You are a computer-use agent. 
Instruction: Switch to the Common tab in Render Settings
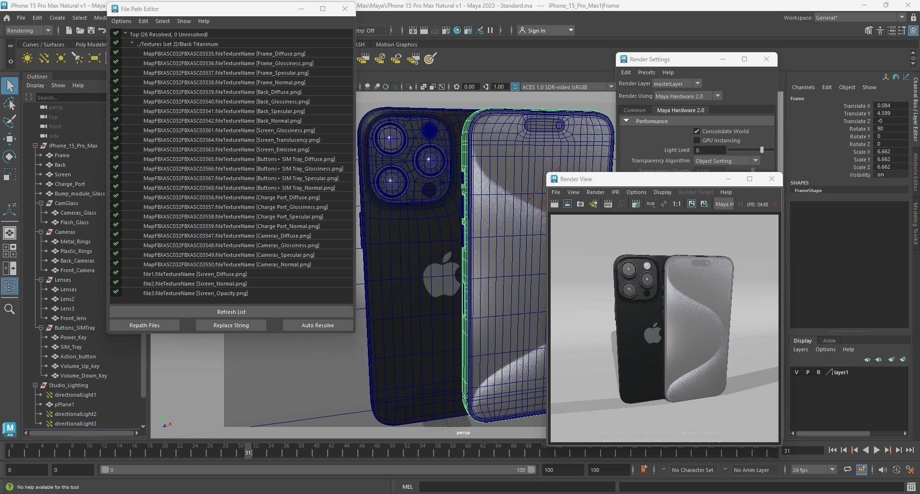[x=634, y=110]
